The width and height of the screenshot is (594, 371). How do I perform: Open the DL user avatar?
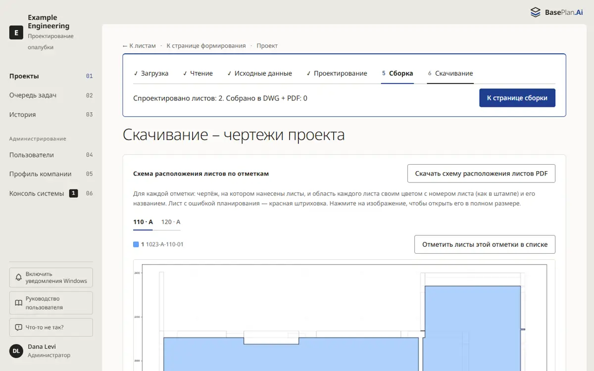coord(16,351)
